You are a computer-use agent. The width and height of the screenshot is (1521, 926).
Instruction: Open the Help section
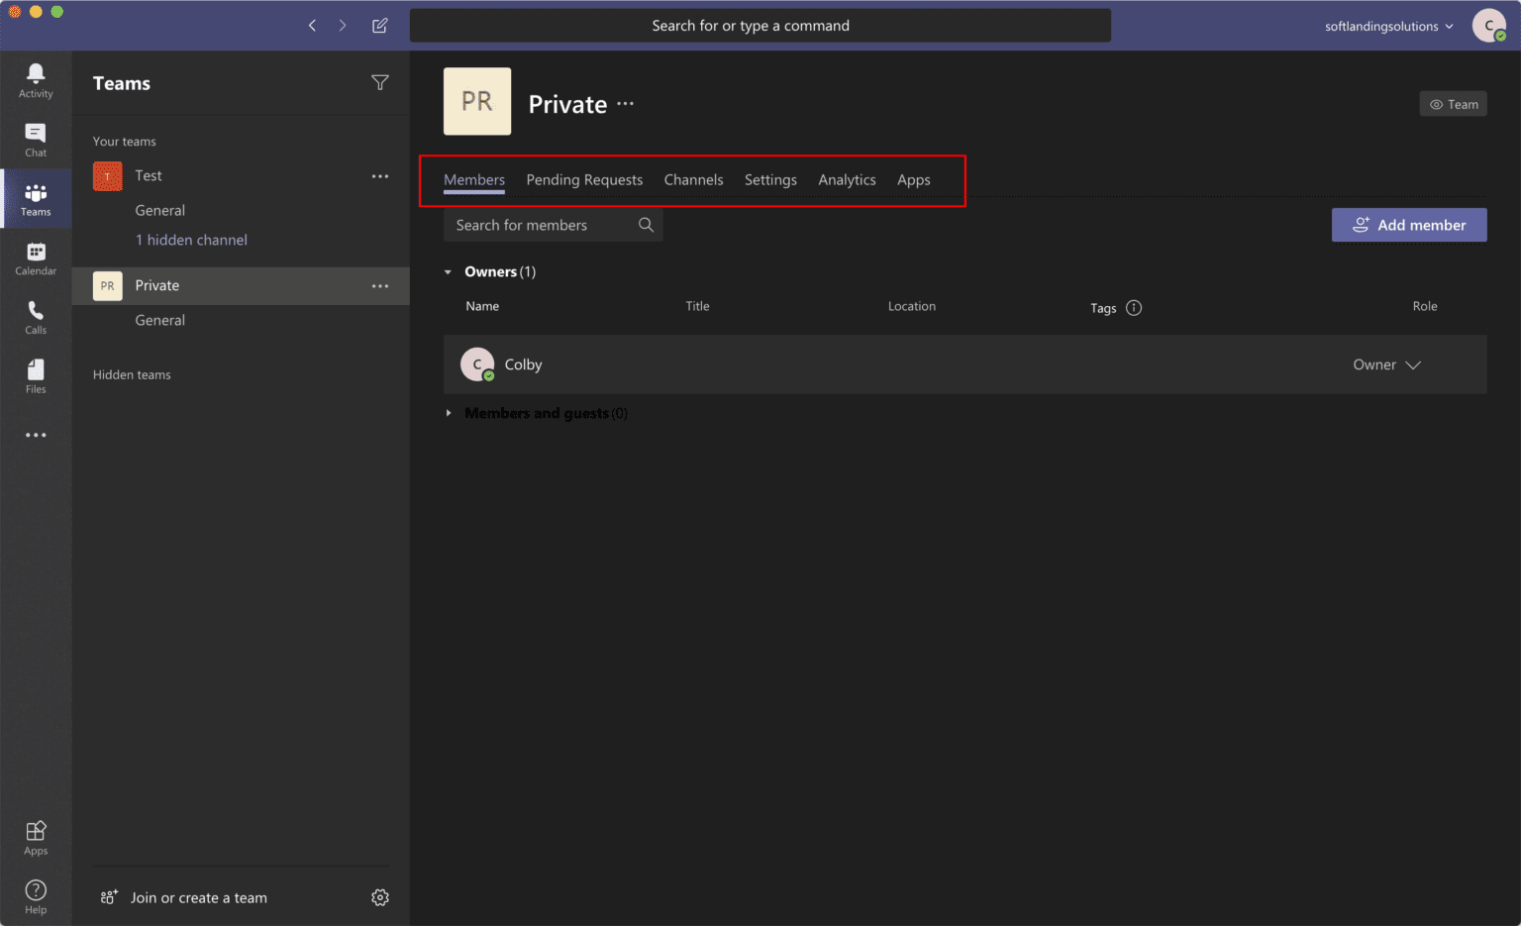click(36, 894)
